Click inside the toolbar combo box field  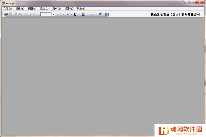click(46, 14)
